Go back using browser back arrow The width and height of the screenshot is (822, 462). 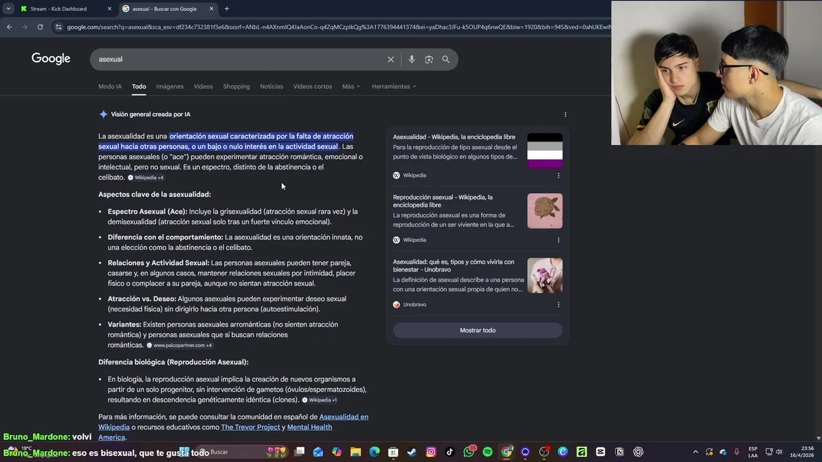(x=9, y=27)
